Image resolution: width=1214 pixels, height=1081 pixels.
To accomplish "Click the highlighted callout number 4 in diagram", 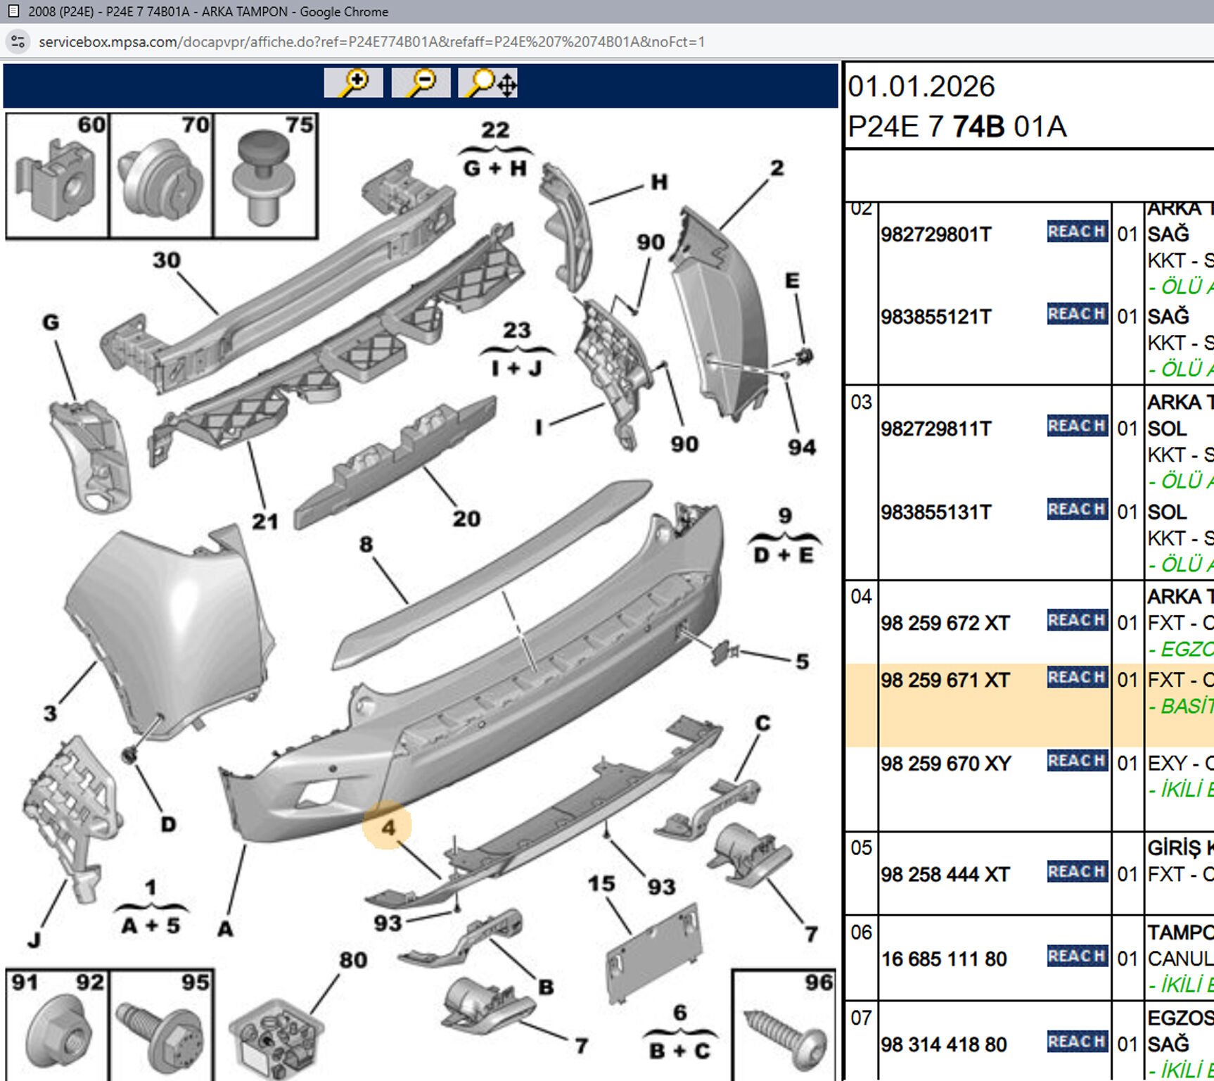I will pos(388,827).
